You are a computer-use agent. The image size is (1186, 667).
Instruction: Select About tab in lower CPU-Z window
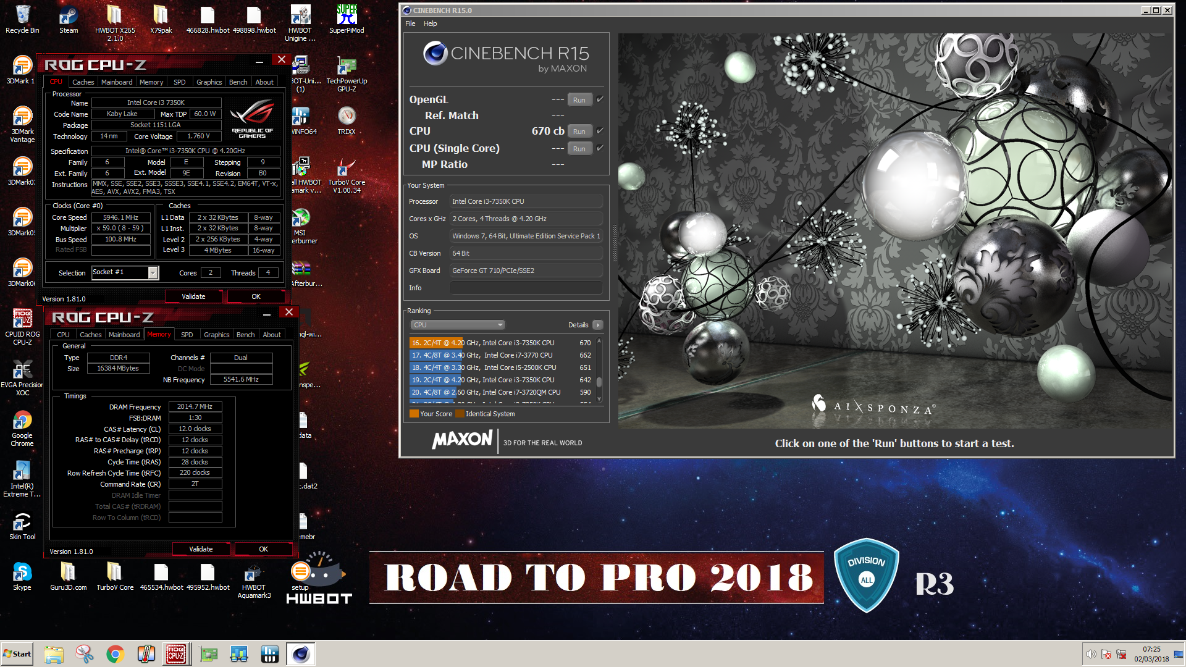[x=272, y=335]
